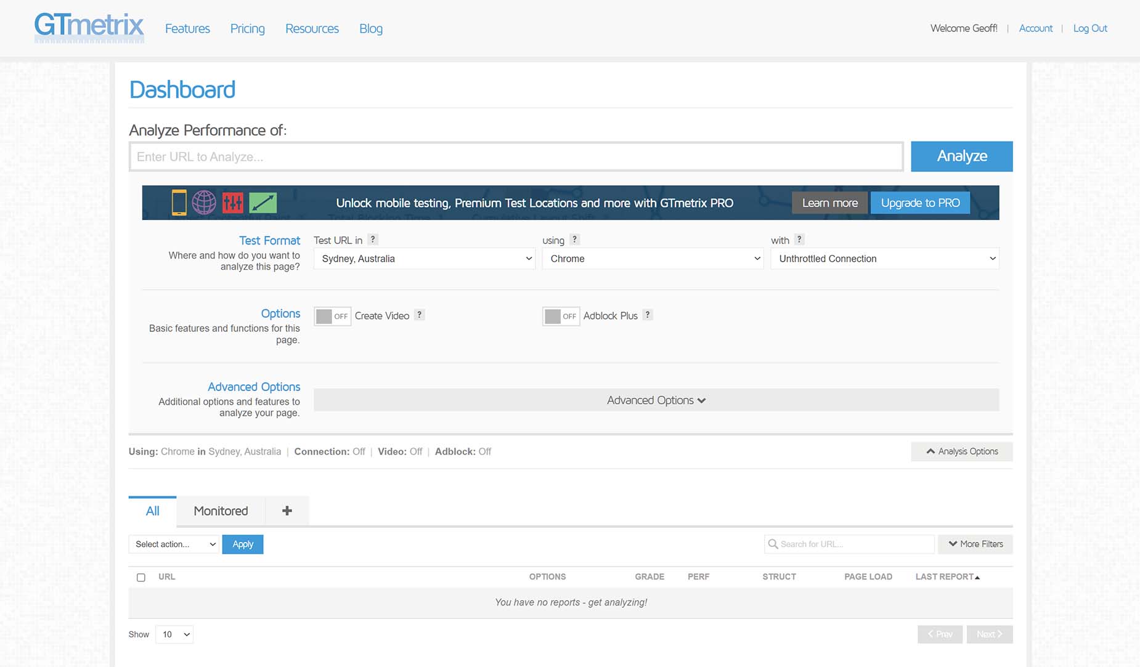Screen dimensions: 1140x667
Task: Click the Next pagination button
Action: point(990,634)
